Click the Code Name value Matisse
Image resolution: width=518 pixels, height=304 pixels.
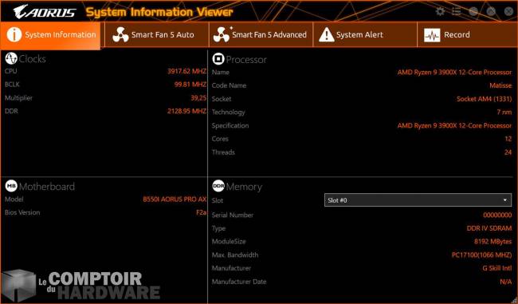(x=500, y=85)
